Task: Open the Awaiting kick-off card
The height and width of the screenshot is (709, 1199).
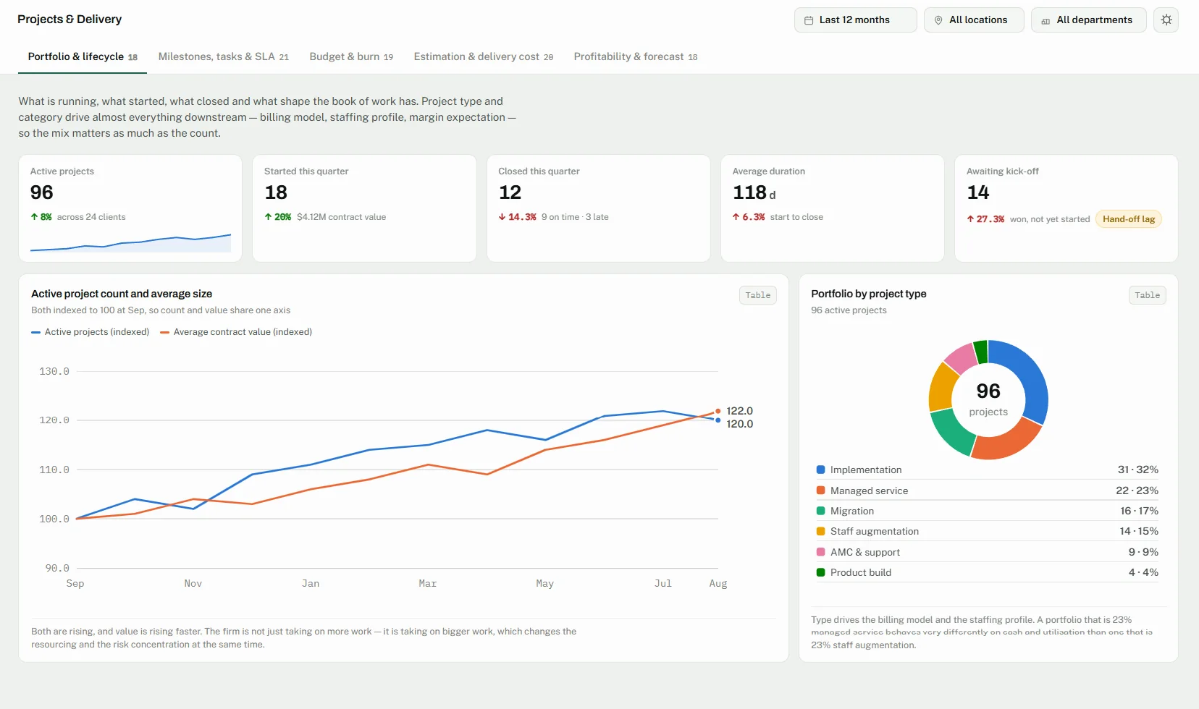Action: click(1067, 208)
